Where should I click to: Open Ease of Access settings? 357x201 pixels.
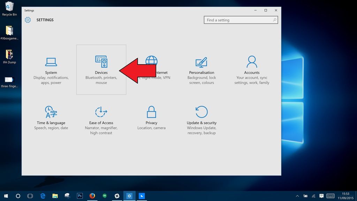[101, 119]
